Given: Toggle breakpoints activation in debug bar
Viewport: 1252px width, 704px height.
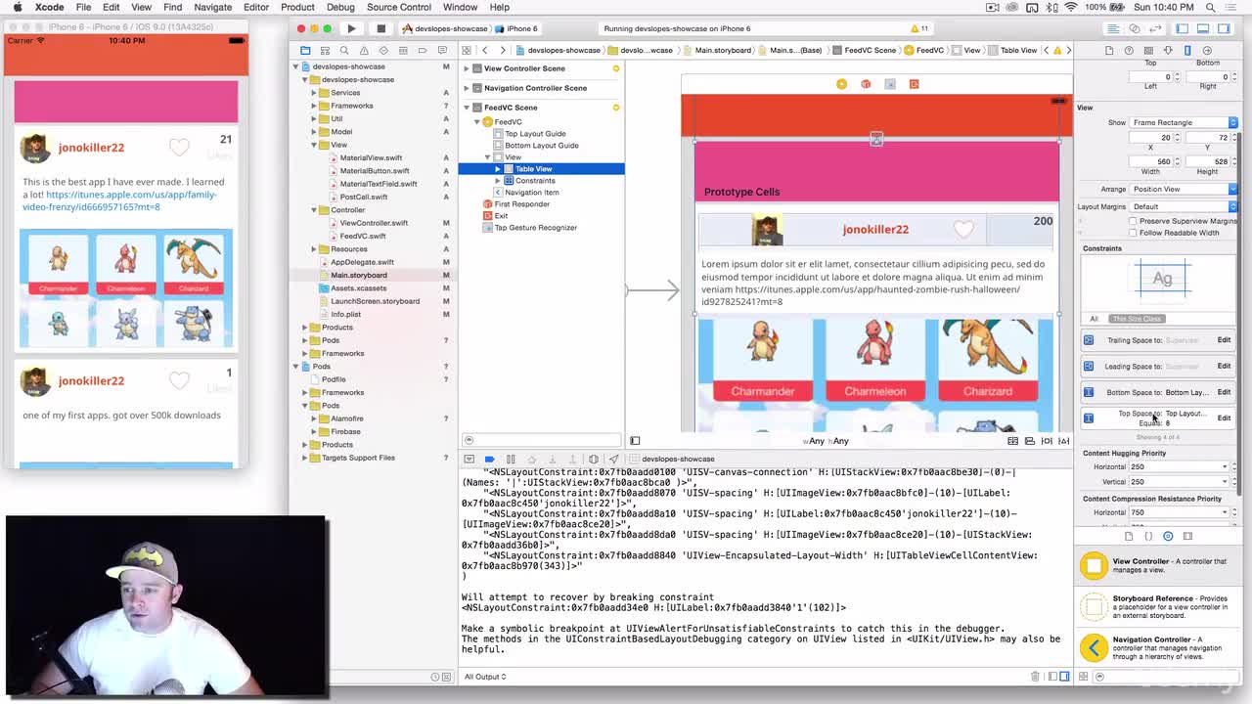Looking at the screenshot, I should [489, 459].
